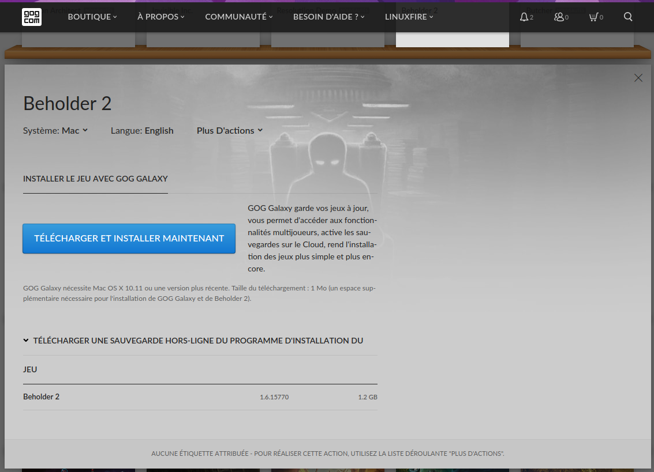This screenshot has width=654, height=472.
Task: Click the GOG Galaxy description paragraph
Action: [x=312, y=238]
